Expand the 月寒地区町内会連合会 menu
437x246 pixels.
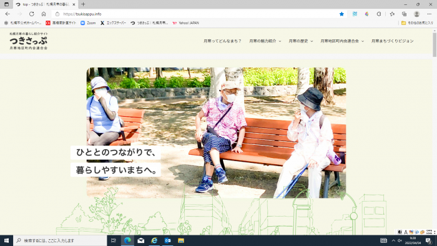point(342,41)
